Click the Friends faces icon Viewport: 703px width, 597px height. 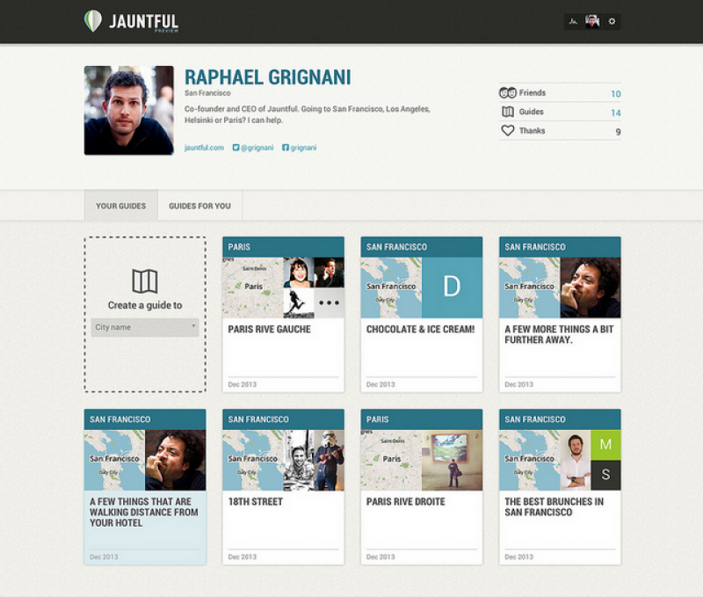tap(507, 93)
